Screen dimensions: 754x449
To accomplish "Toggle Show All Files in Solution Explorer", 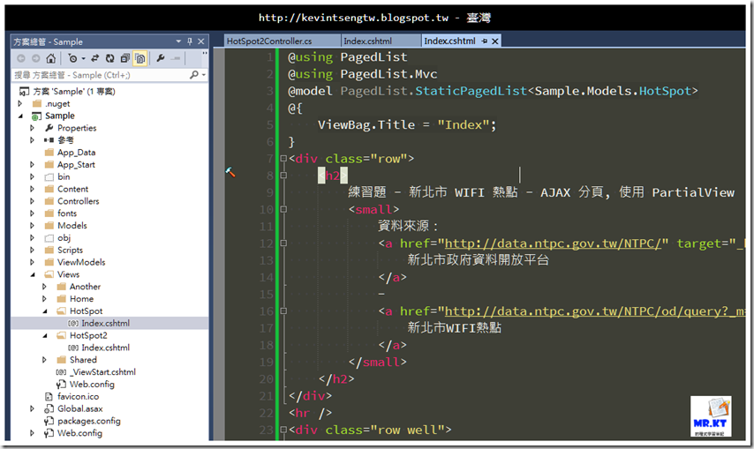I will tap(139, 58).
